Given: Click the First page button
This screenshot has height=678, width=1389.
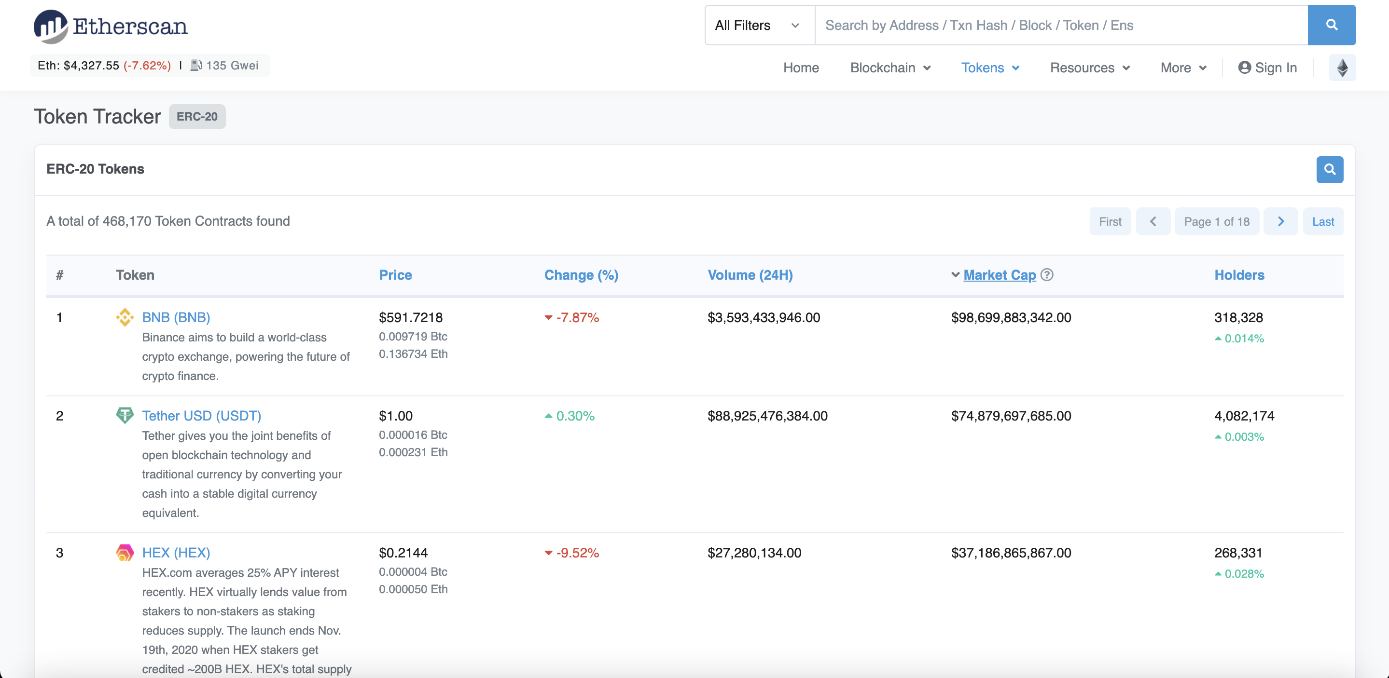Looking at the screenshot, I should tap(1110, 221).
